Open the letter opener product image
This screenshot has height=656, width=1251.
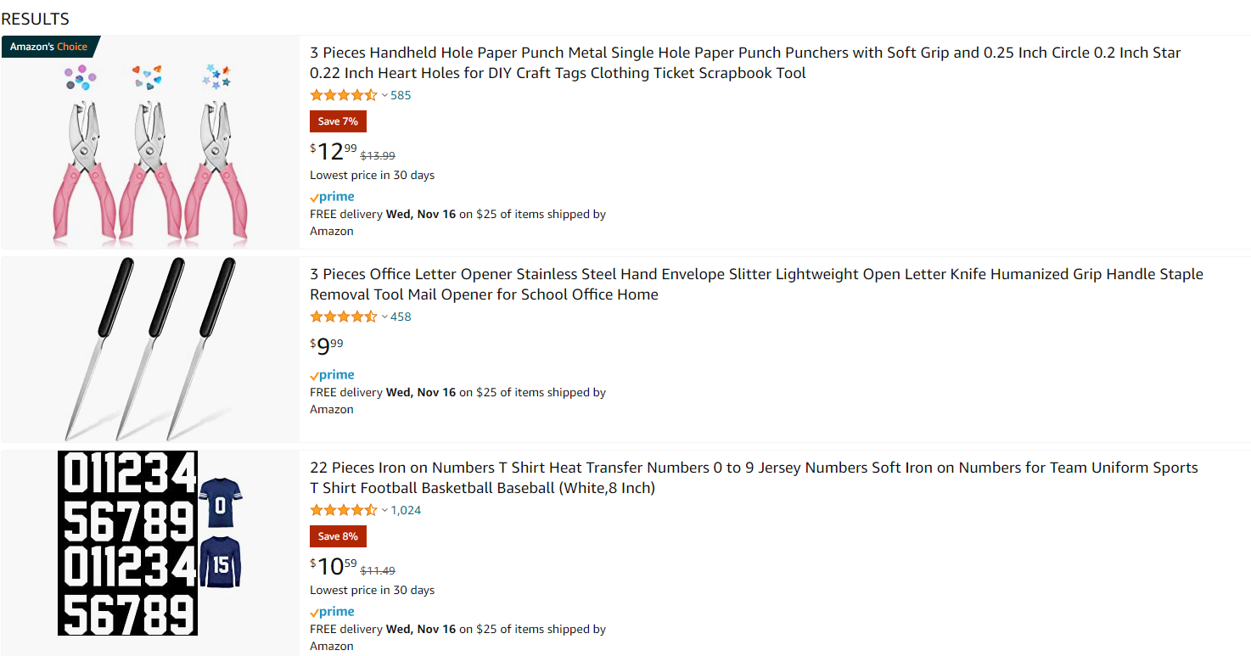(x=151, y=349)
